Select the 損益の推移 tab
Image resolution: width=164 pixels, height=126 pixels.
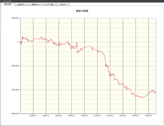click(8, 4)
